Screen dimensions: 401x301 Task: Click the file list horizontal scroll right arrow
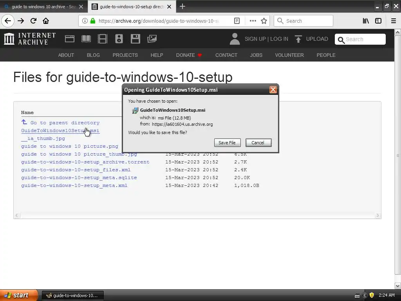[378, 216]
